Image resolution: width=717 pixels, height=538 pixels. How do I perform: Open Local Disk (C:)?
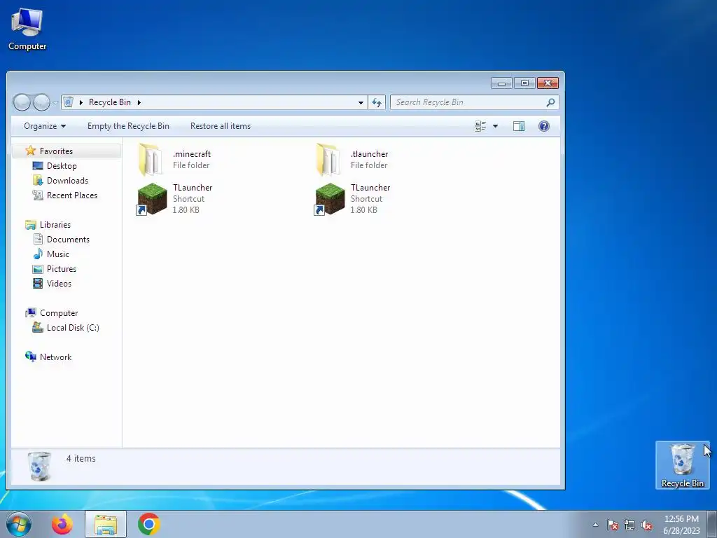pyautogui.click(x=73, y=328)
